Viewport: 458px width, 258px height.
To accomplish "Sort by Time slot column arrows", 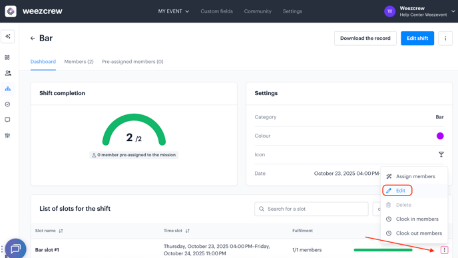I will click(x=188, y=231).
